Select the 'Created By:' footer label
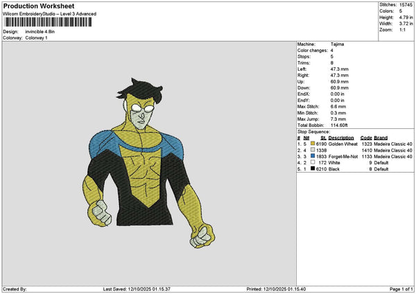Viewport: 416px width, 294px height. [x=15, y=289]
